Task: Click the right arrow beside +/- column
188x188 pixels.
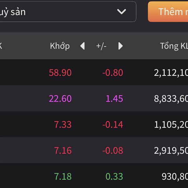Action: (121, 46)
